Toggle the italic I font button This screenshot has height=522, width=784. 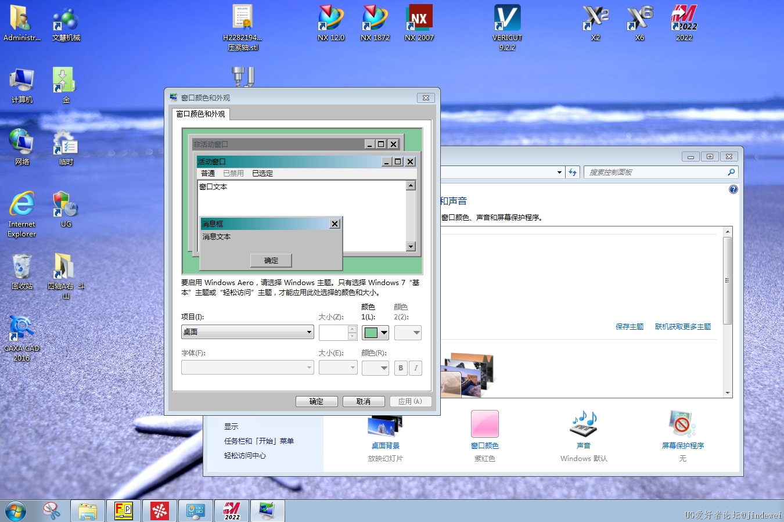click(416, 368)
